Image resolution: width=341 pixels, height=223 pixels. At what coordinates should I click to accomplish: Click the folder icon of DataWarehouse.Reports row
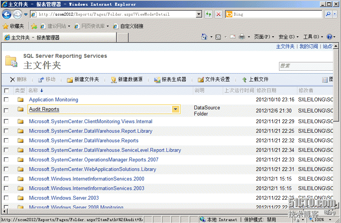pos(20,140)
